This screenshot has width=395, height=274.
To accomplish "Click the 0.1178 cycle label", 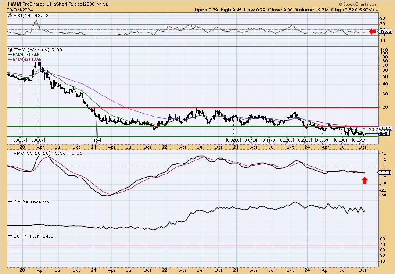I will tap(269, 140).
